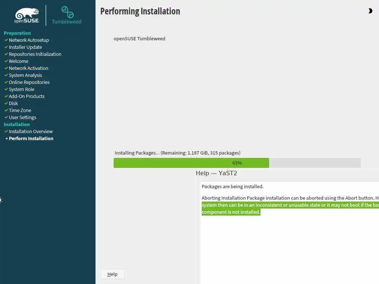This screenshot has width=379, height=284.
Task: Click the check mark beside Time Zone
Action: tap(6, 110)
